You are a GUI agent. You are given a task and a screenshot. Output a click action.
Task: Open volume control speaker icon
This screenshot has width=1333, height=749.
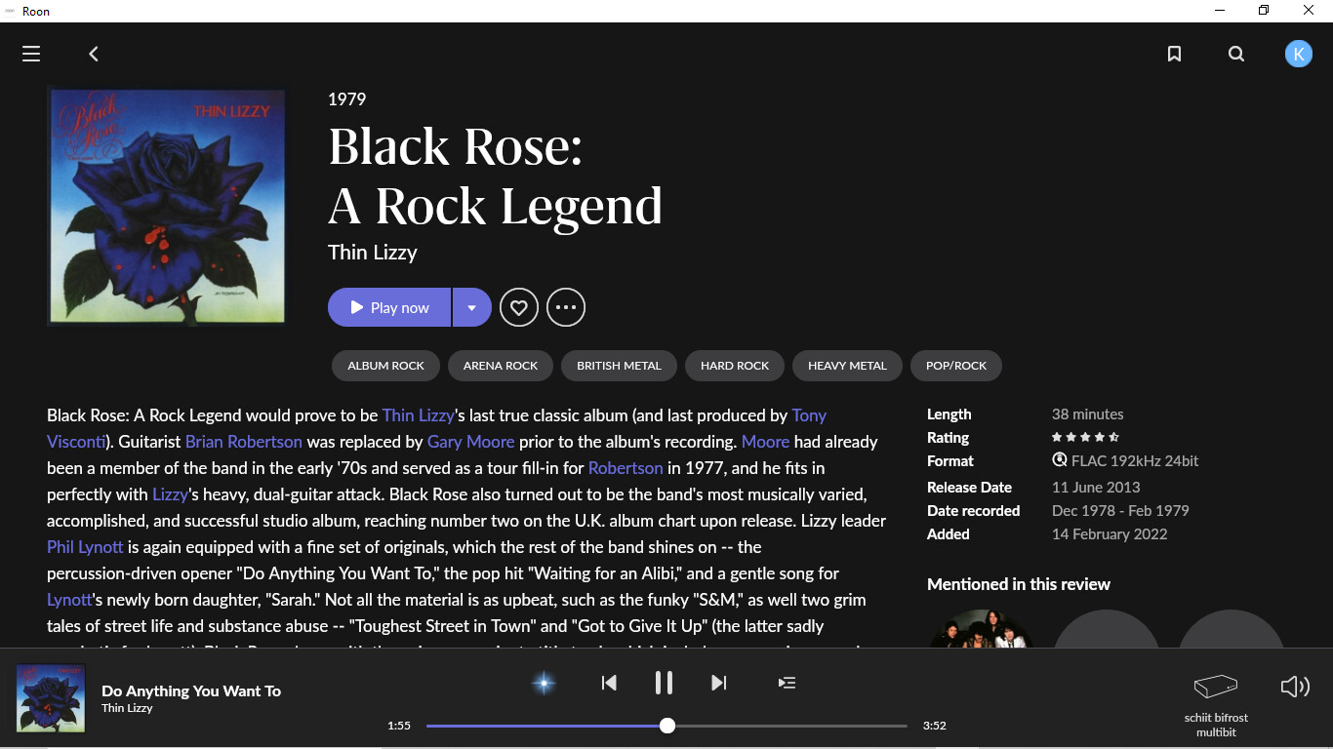point(1295,687)
